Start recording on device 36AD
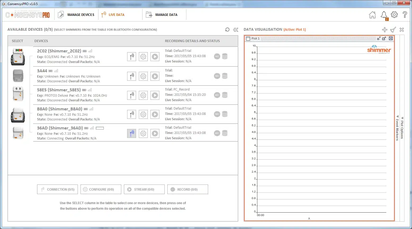The width and height of the screenshot is (412, 229). [217, 133]
